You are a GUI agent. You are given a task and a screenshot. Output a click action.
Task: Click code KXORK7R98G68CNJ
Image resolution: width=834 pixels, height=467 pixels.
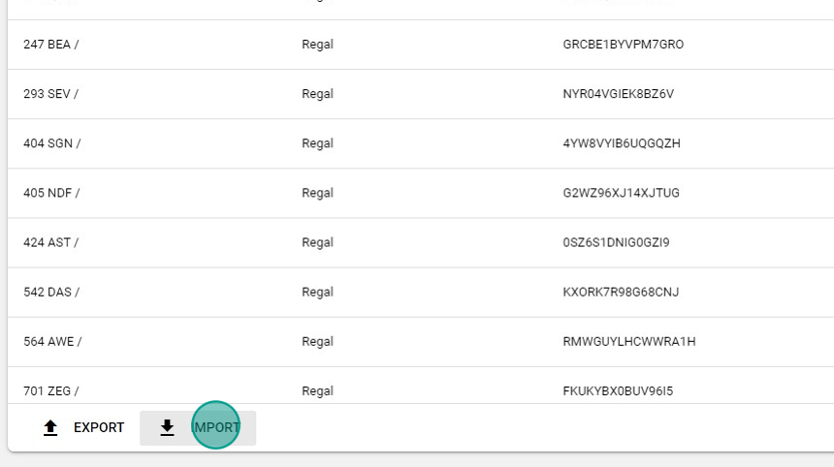(x=621, y=293)
